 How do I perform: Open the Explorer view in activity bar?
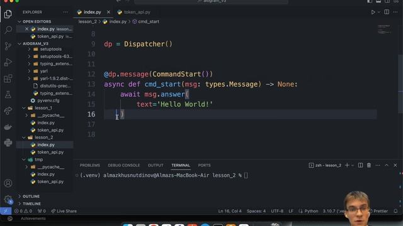8,14
